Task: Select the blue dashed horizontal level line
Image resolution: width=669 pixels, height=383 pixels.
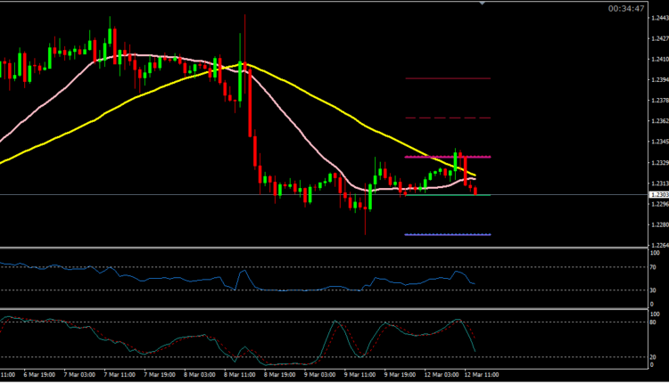Action: point(446,234)
